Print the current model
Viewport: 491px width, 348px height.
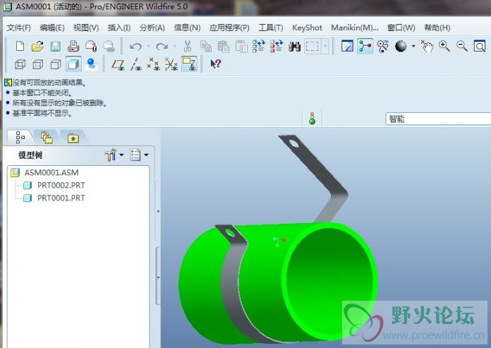pyautogui.click(x=73, y=47)
